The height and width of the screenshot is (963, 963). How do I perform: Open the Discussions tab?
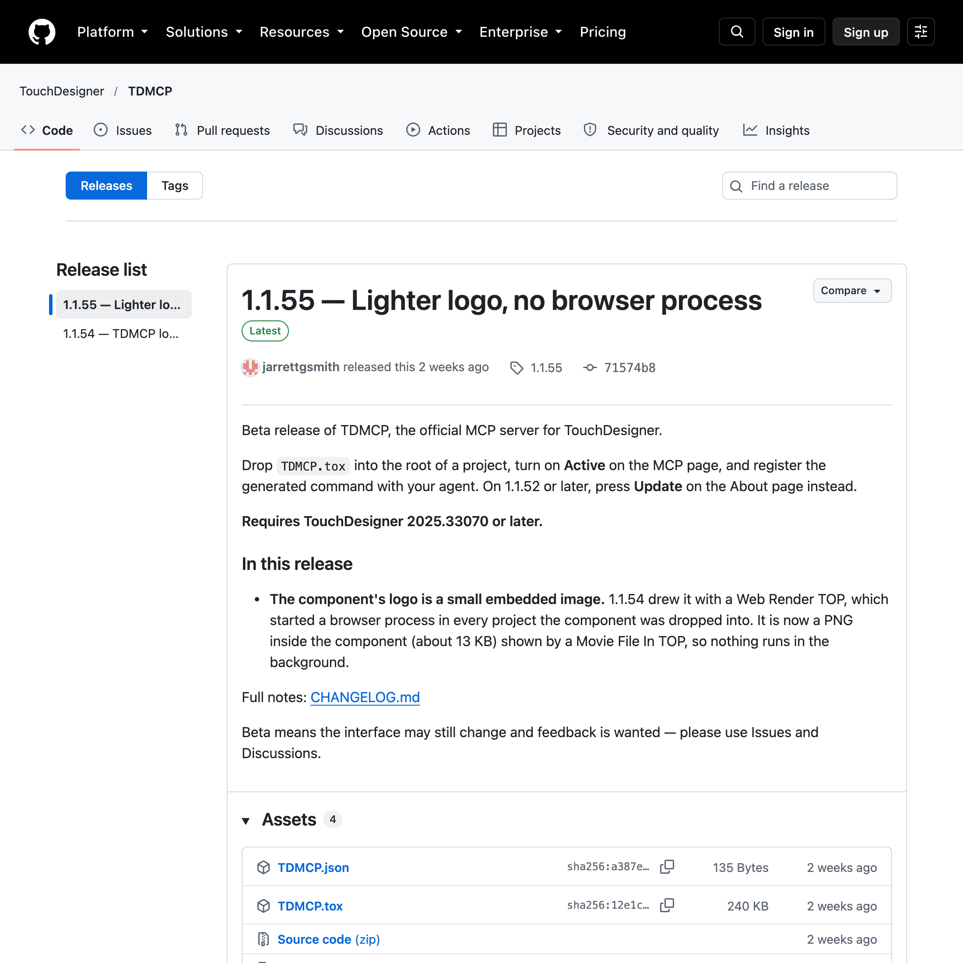click(338, 130)
